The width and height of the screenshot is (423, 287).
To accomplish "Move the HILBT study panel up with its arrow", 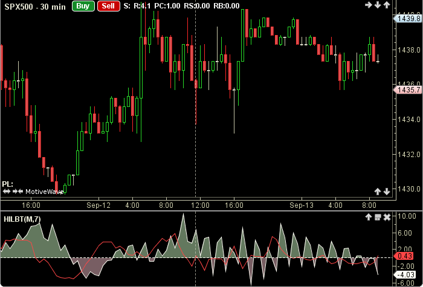I will pos(368,218).
